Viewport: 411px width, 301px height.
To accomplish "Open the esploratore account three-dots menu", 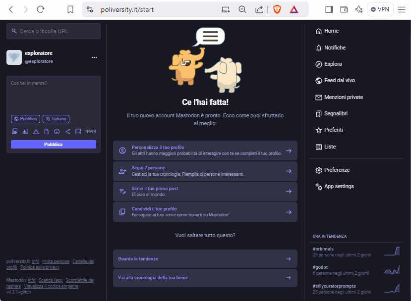I will (94, 57).
